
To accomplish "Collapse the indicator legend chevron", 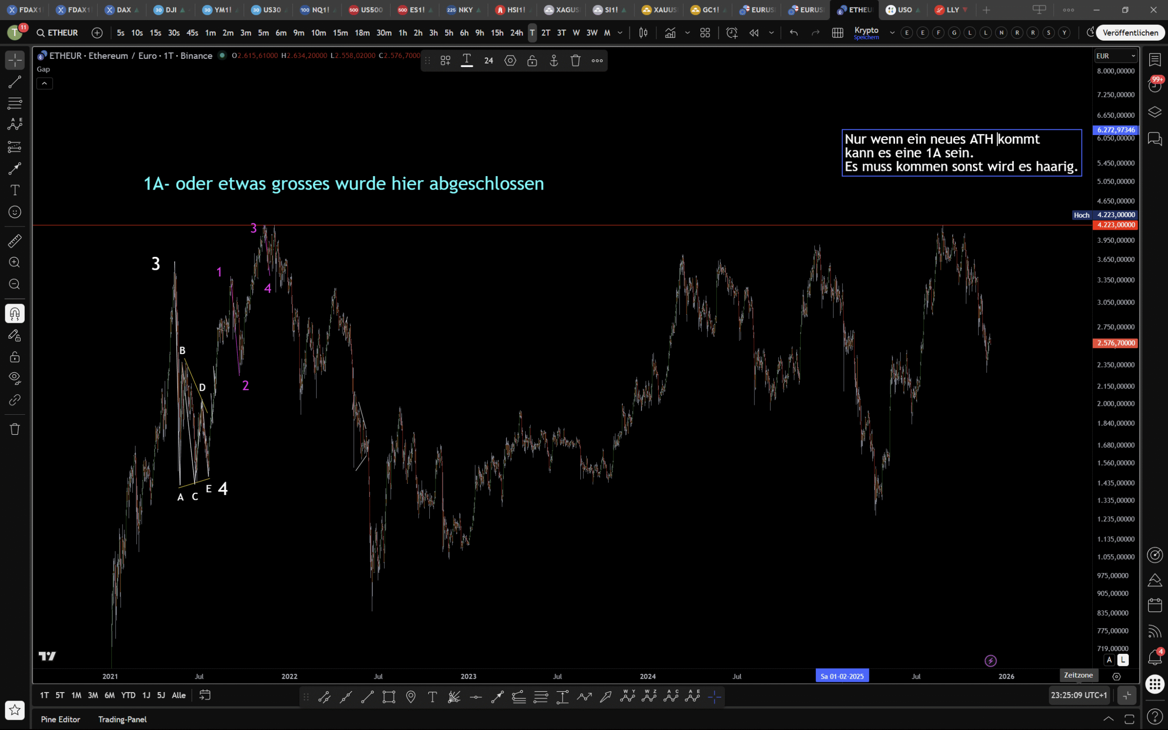I will pyautogui.click(x=44, y=84).
